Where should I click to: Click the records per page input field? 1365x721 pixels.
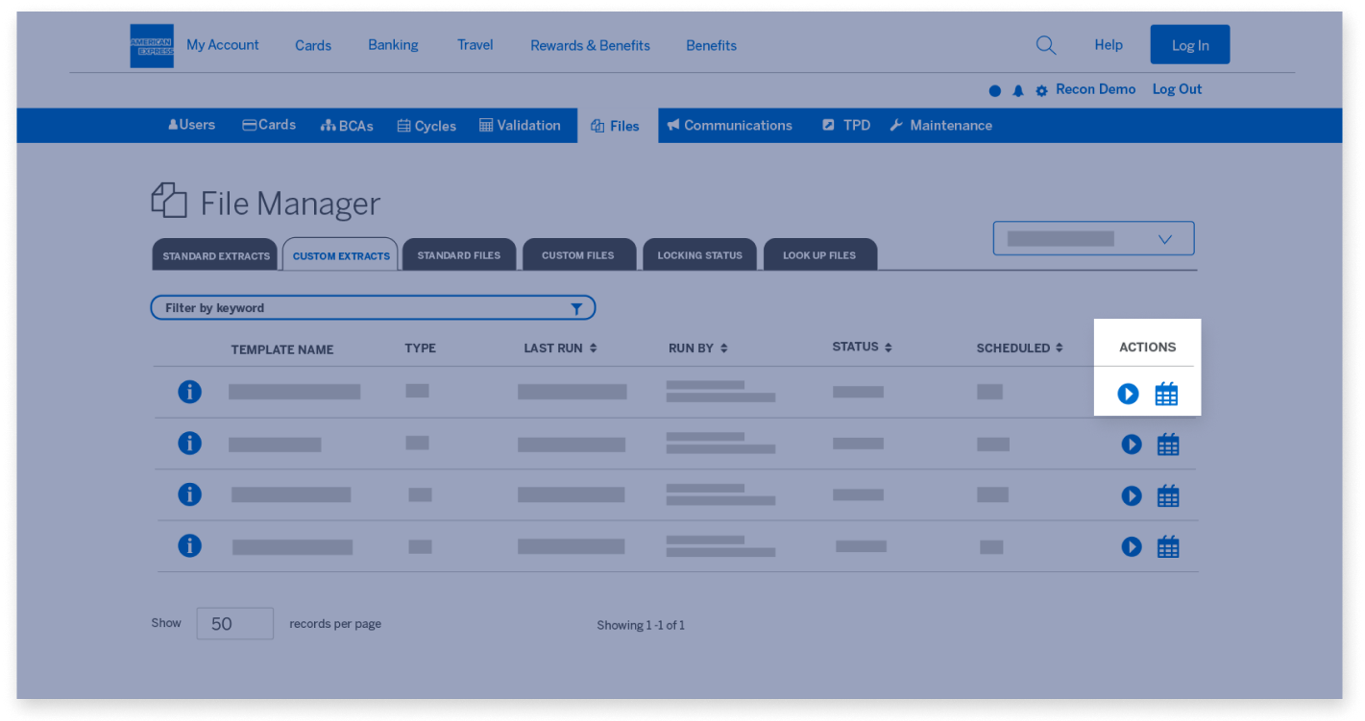234,622
